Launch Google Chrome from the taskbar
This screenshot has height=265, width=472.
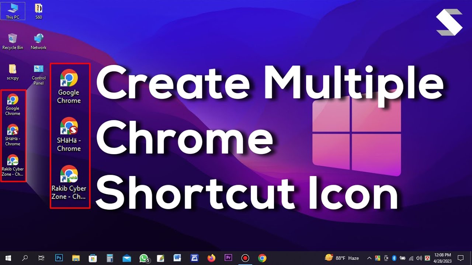262,258
